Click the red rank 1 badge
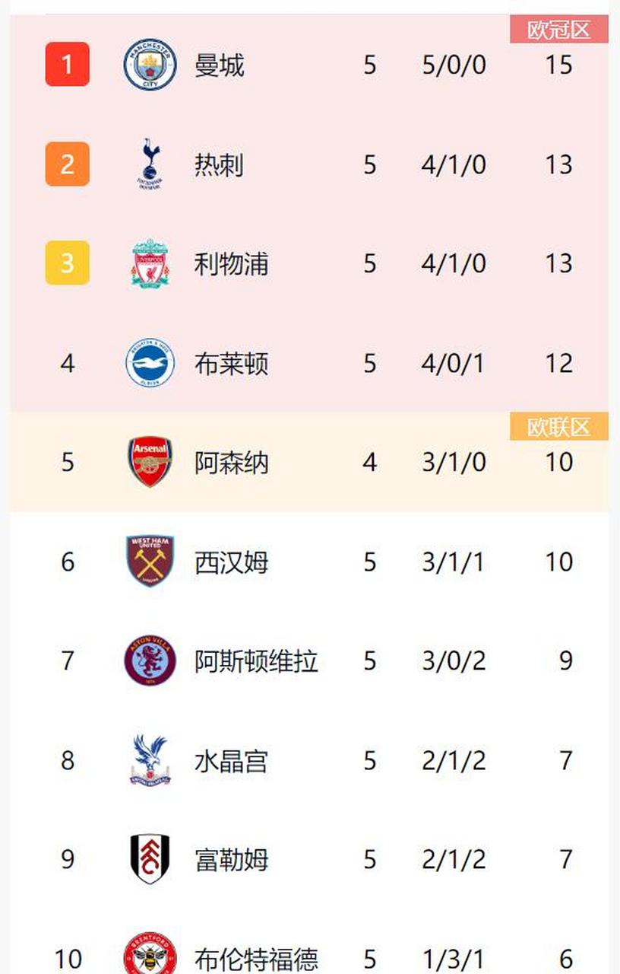620x974 pixels. click(68, 65)
